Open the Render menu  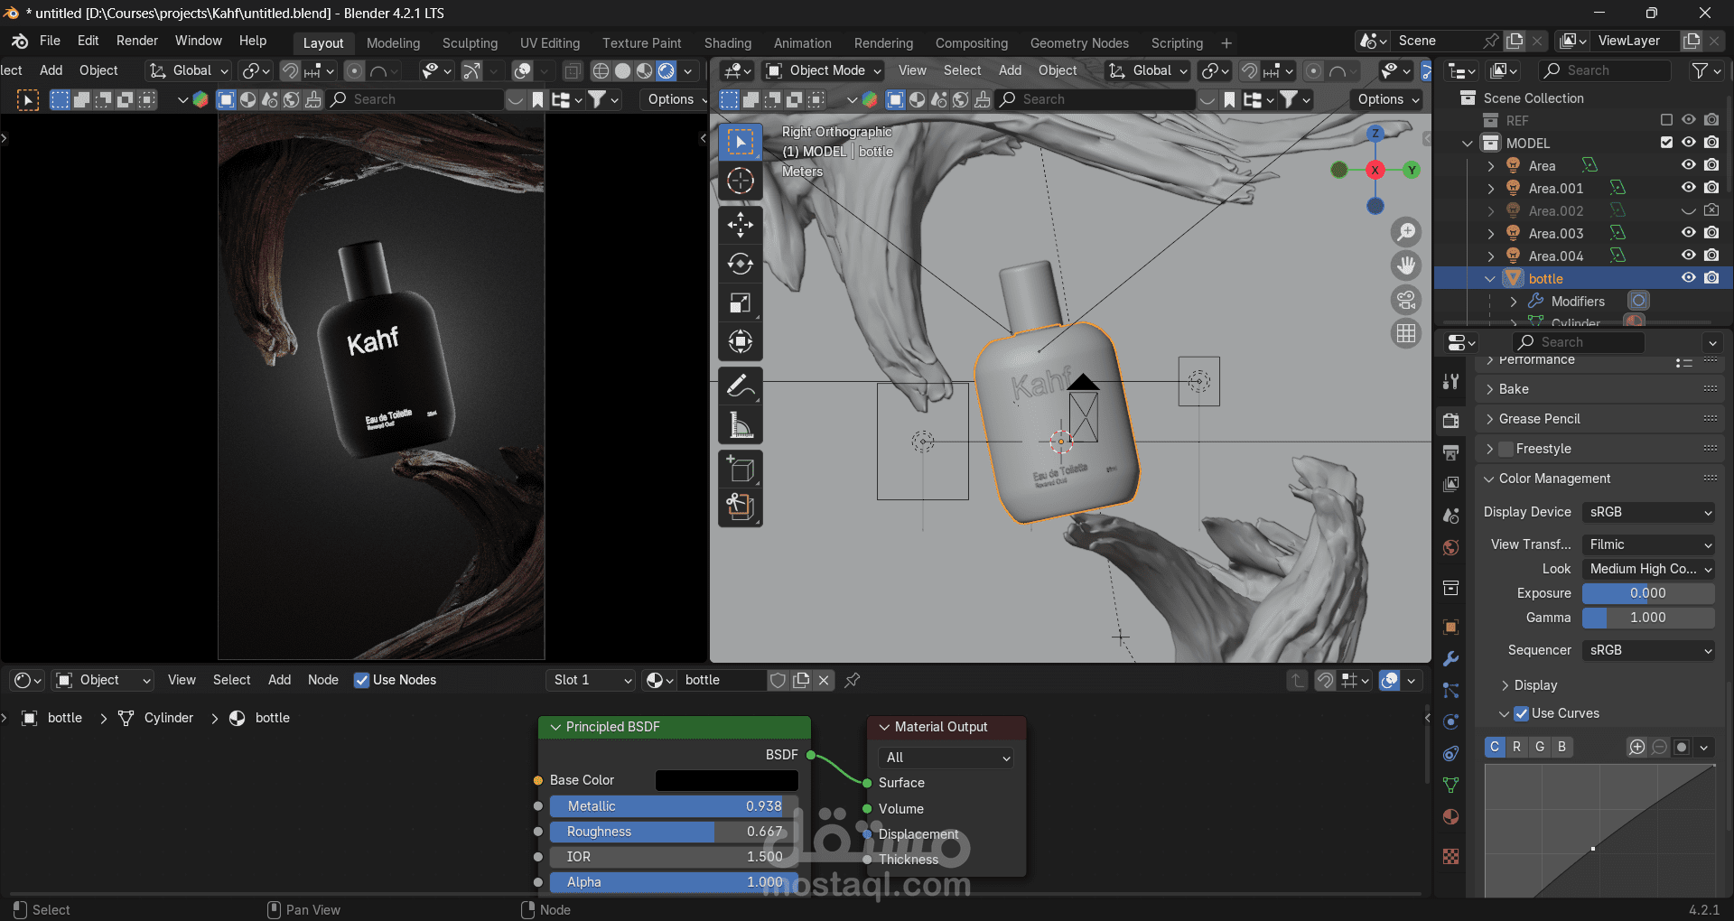click(x=136, y=41)
